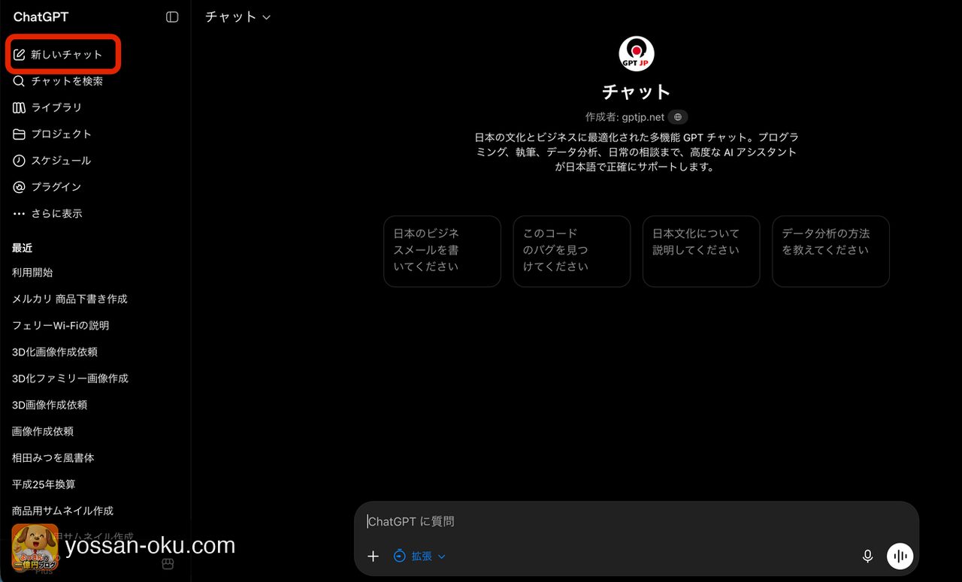The image size is (962, 582).
Task: Click the GPT JP logo avatar
Action: 637,54
